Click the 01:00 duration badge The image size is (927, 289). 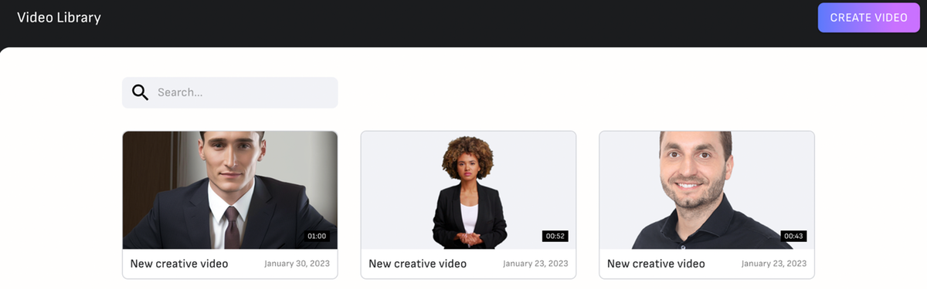(317, 236)
